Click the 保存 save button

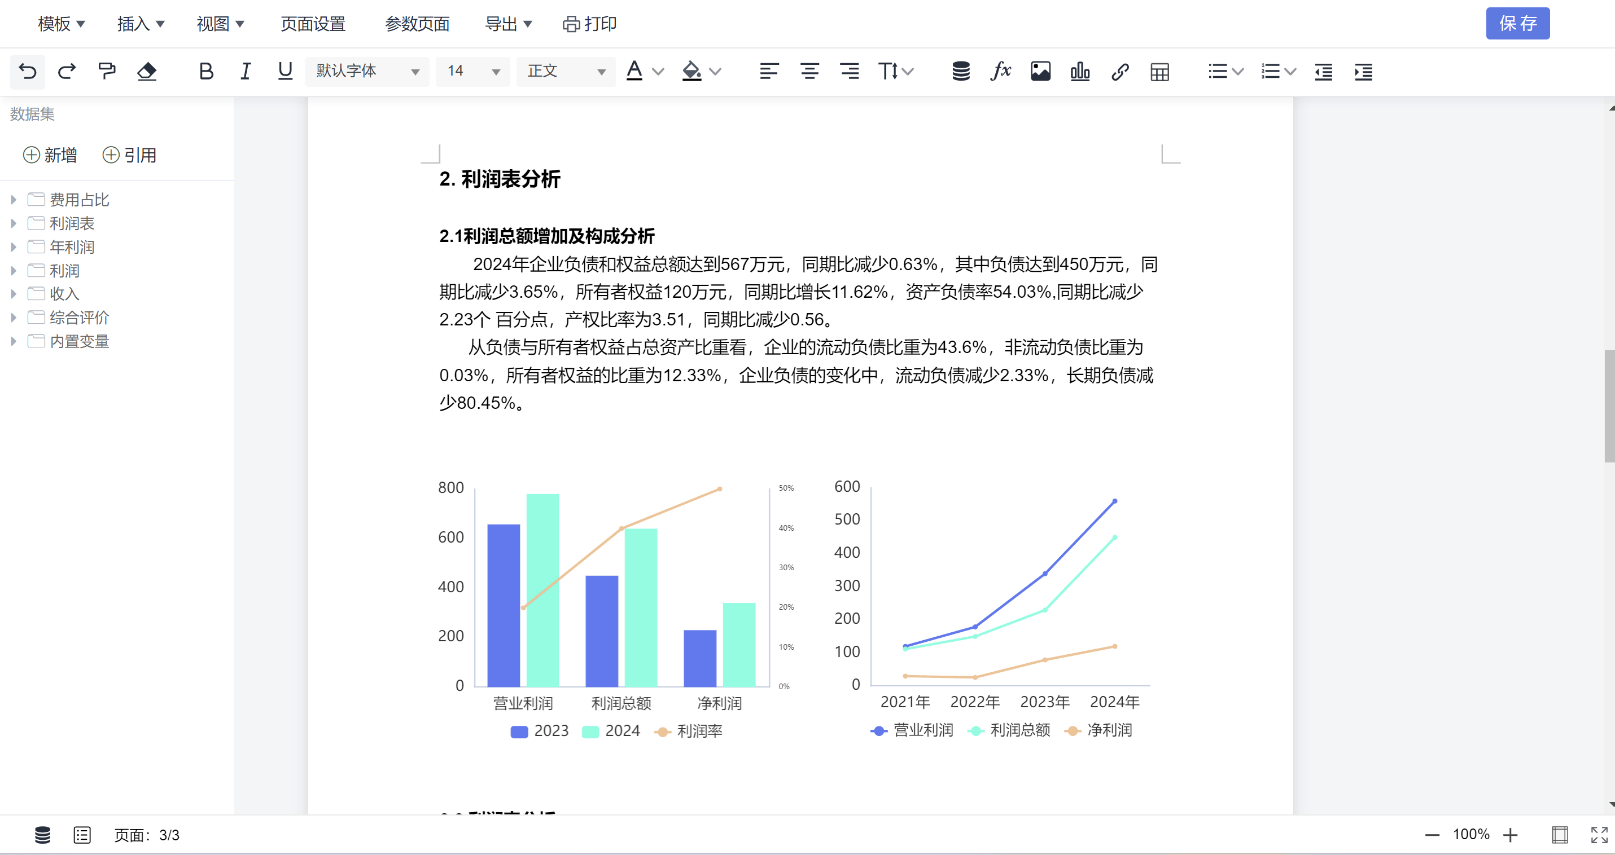(x=1517, y=24)
